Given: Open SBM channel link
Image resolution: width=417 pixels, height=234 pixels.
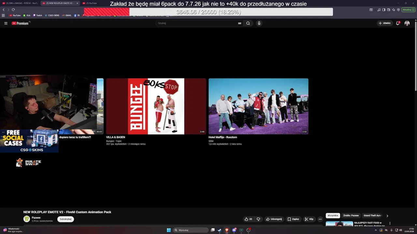Looking at the screenshot, I should [x=211, y=141].
